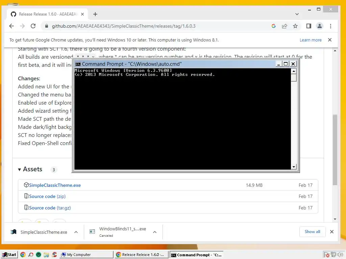The width and height of the screenshot is (346, 259).
Task: Click Feb 17 date on SimpleClassicTheme.exe row
Action: pos(305,185)
